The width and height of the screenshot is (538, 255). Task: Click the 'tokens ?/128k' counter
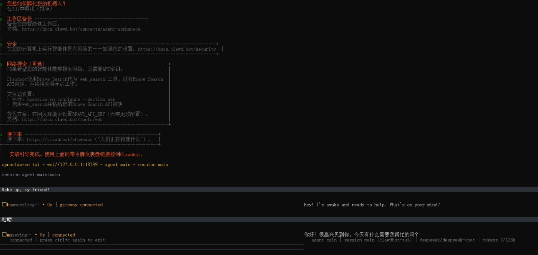(x=499, y=240)
